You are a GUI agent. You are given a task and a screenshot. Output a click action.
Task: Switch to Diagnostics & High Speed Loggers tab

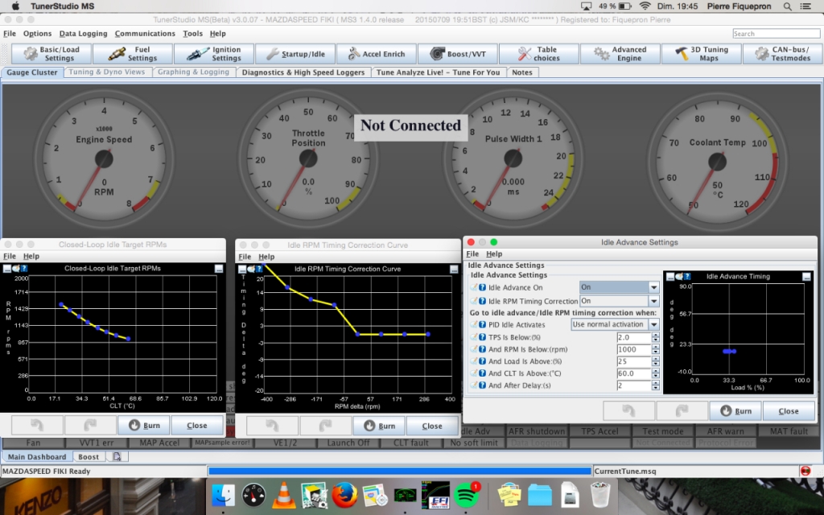click(x=303, y=72)
